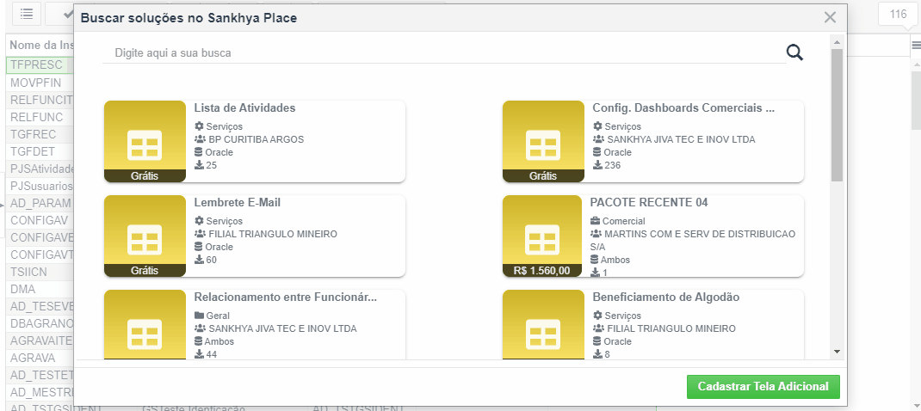This screenshot has height=411, width=921.
Task: Open Lembrete E-Mail yellow thumbnail
Action: (145, 236)
